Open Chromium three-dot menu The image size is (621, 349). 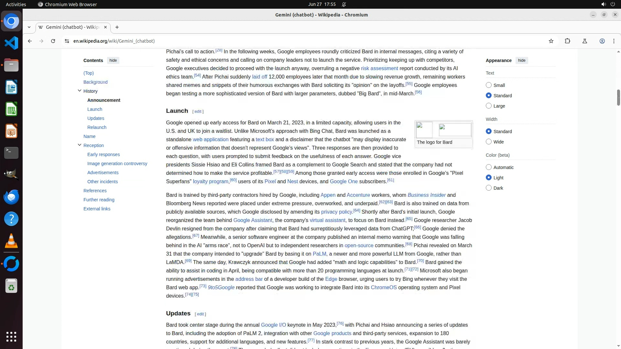pyautogui.click(x=614, y=41)
